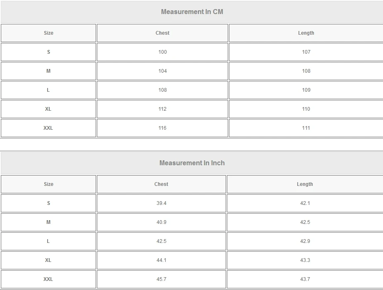The height and width of the screenshot is (290, 383).
Task: Click the Size header in Inch table
Action: (x=48, y=184)
